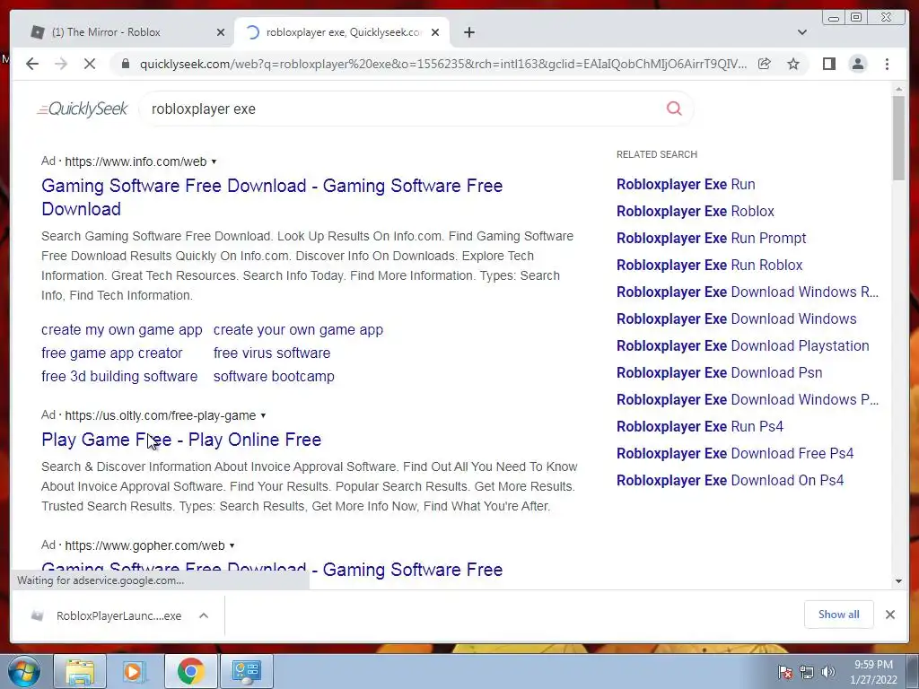
Task: Open the Windows Start menu
Action: [24, 671]
